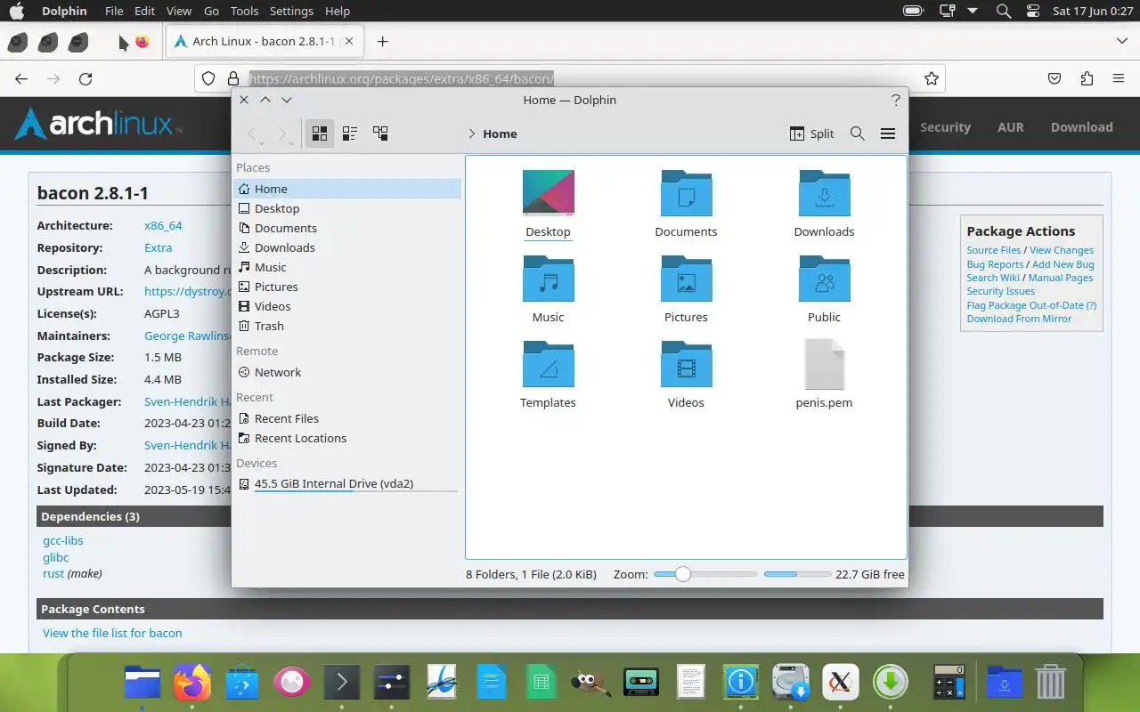Bookmark this page with the star icon
1140x712 pixels.
point(932,78)
